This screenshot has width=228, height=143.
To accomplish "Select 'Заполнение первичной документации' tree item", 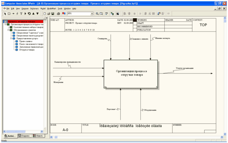I will (31, 47).
